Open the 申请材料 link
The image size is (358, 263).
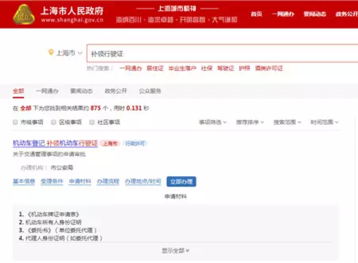pos(80,182)
